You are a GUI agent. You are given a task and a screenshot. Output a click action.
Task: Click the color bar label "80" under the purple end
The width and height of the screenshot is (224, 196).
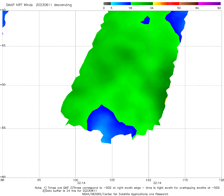coord(219,8)
